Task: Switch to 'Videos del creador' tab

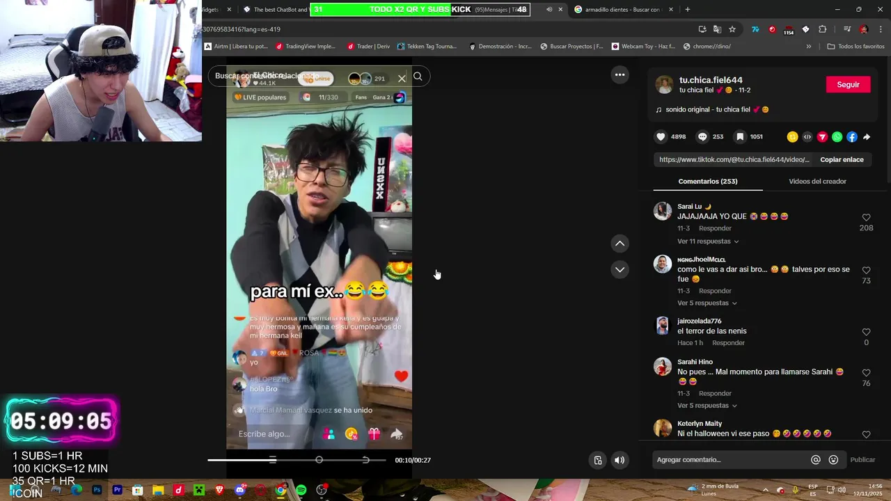Action: [817, 182]
